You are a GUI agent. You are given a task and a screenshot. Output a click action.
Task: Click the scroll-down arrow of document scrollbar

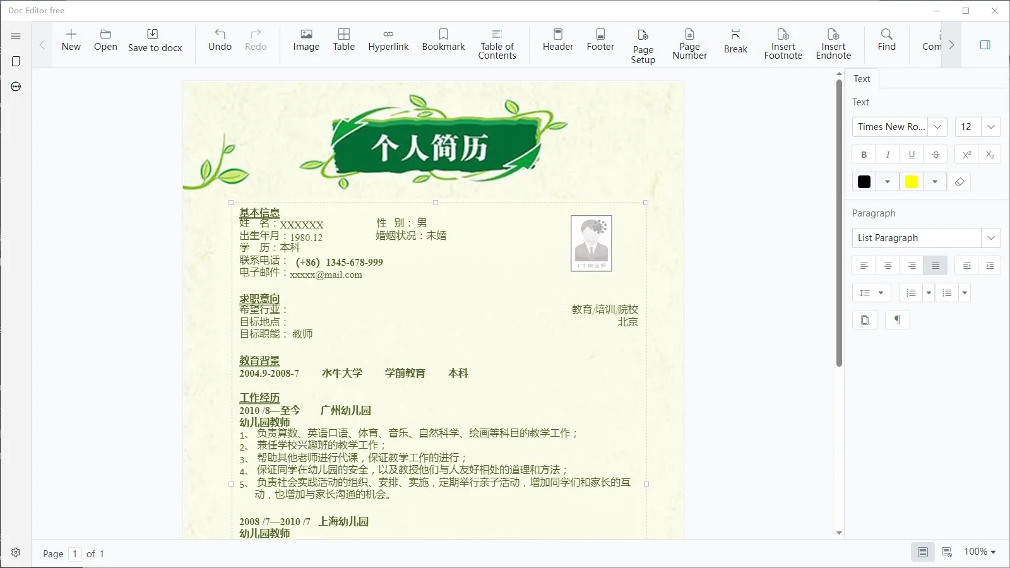(839, 533)
